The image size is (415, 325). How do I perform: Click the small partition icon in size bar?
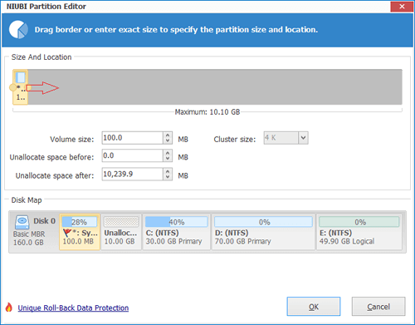pyautogui.click(x=21, y=77)
